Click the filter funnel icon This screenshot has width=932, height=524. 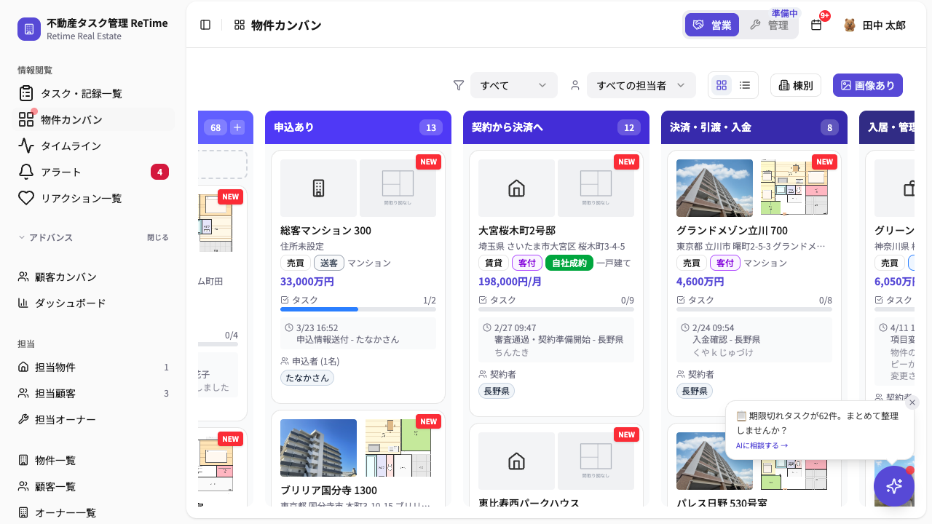[459, 85]
